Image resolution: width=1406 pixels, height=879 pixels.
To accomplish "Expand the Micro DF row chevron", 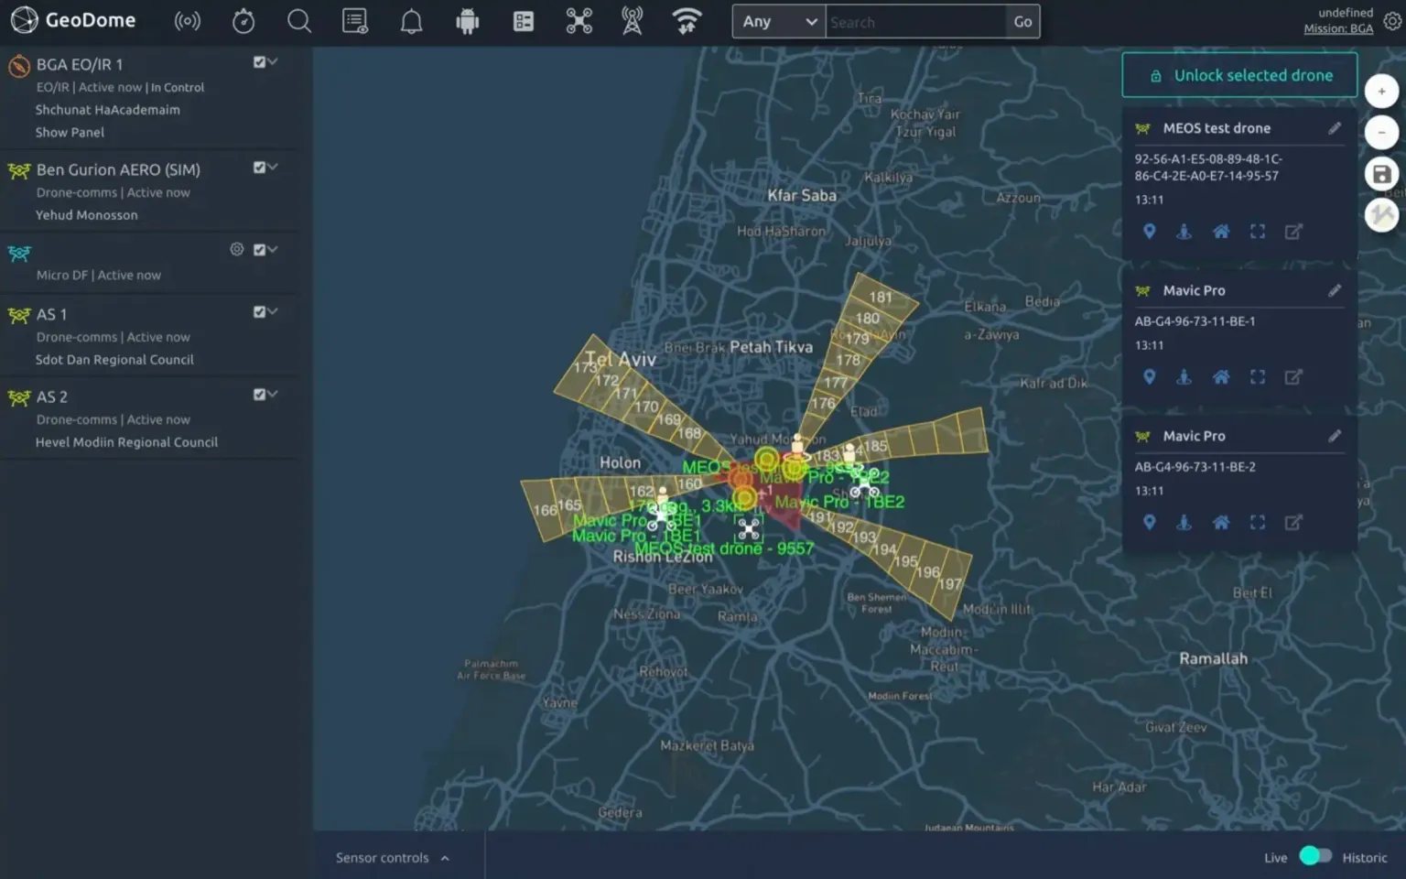I will pos(273,249).
